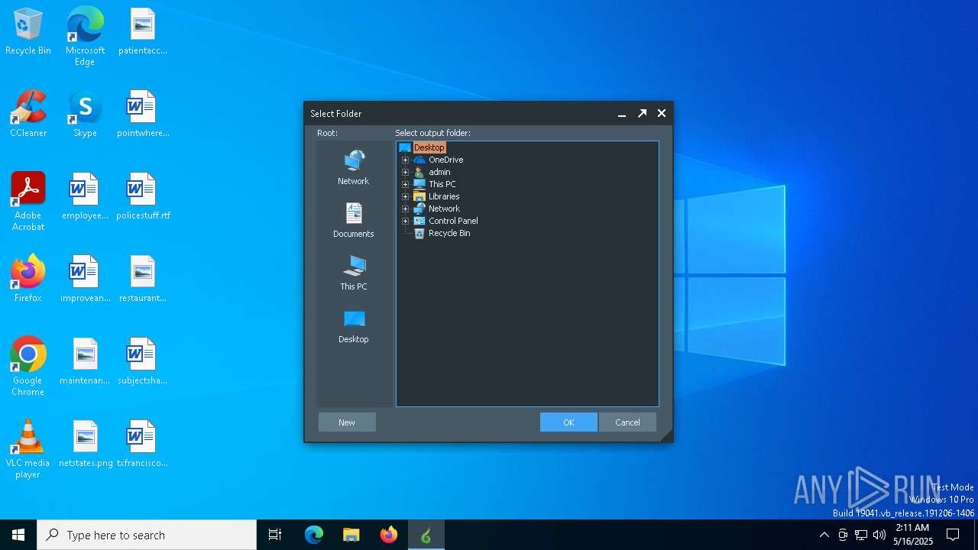
Task: Click the taskbar search box
Action: click(147, 535)
